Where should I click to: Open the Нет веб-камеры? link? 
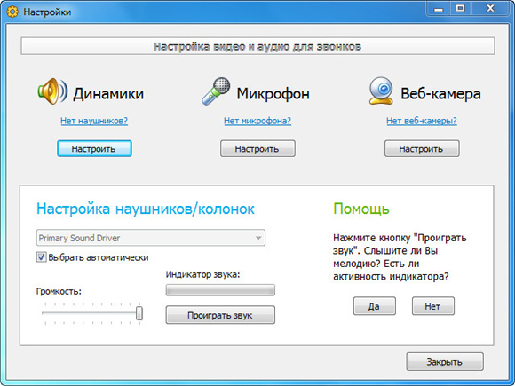coord(422,121)
